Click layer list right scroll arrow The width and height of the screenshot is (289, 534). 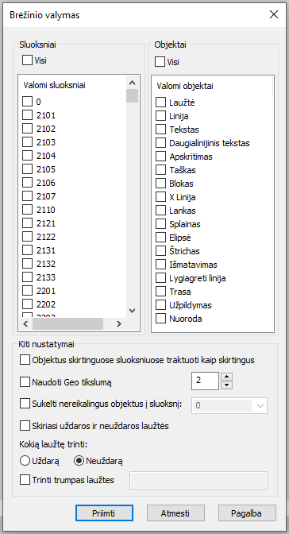119,324
